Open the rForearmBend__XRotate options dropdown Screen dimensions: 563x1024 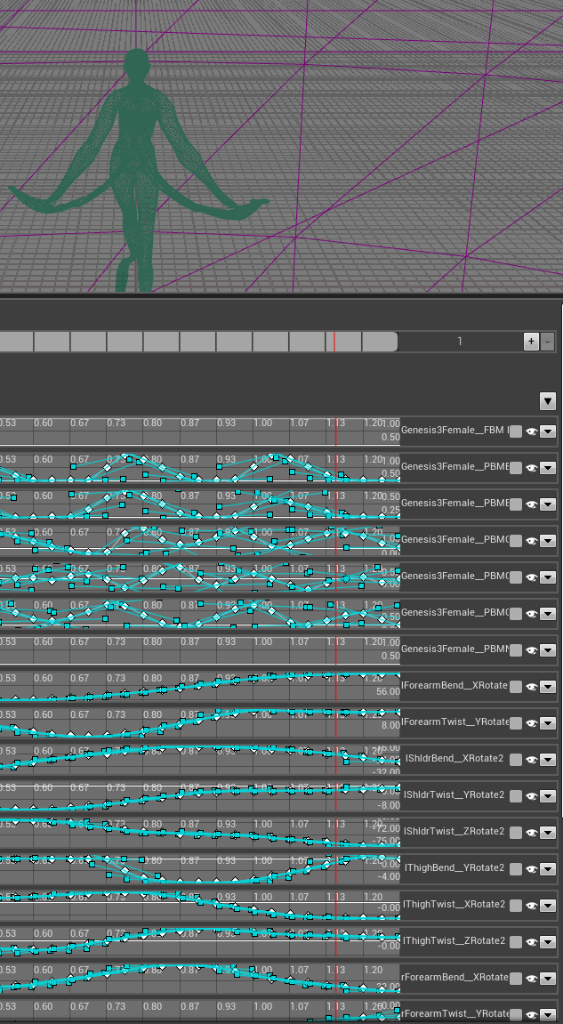coord(547,979)
